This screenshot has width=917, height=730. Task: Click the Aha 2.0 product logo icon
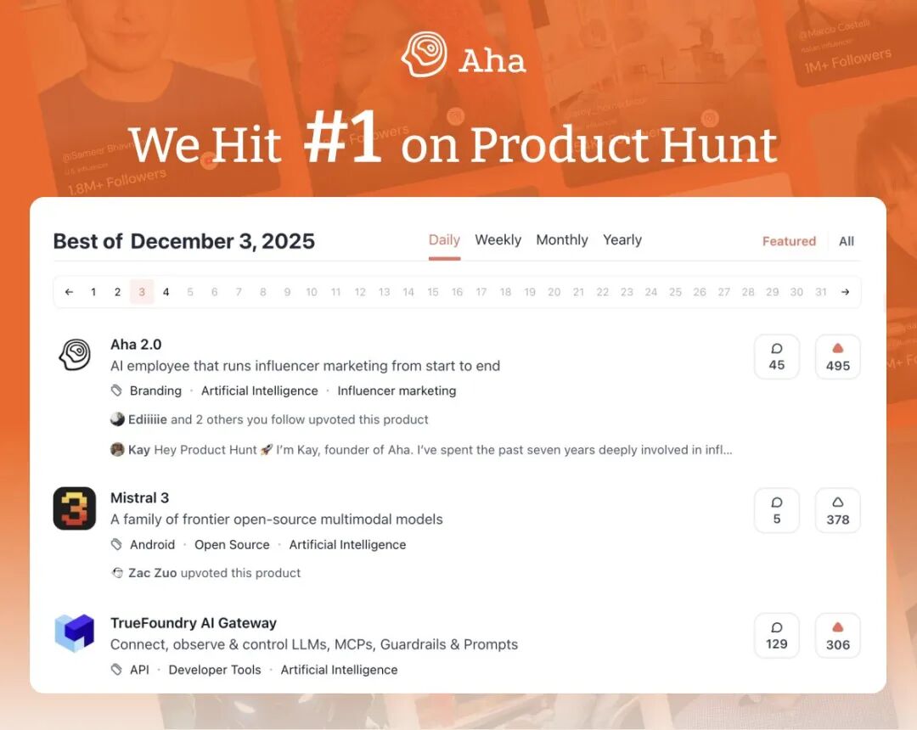75,355
